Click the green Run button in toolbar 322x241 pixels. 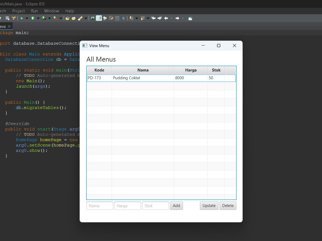(33, 18)
